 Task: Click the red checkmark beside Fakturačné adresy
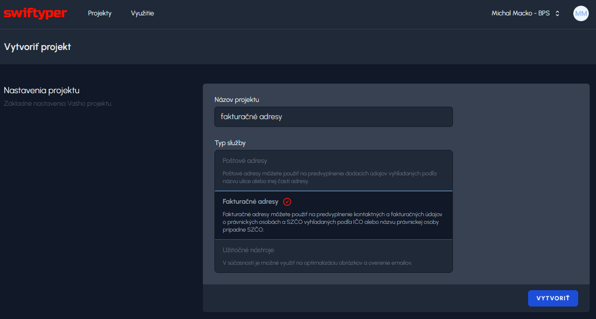(x=287, y=202)
